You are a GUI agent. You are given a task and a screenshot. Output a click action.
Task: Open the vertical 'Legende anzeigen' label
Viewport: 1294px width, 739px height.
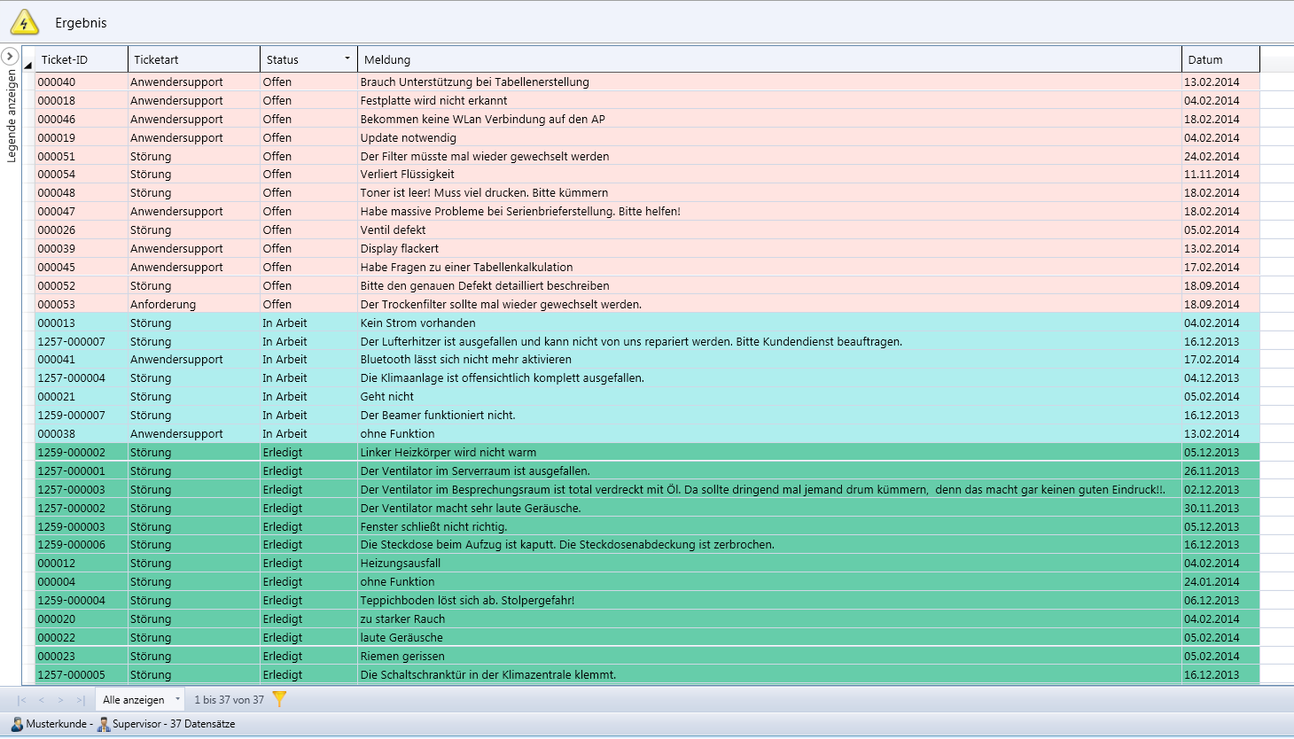point(12,116)
